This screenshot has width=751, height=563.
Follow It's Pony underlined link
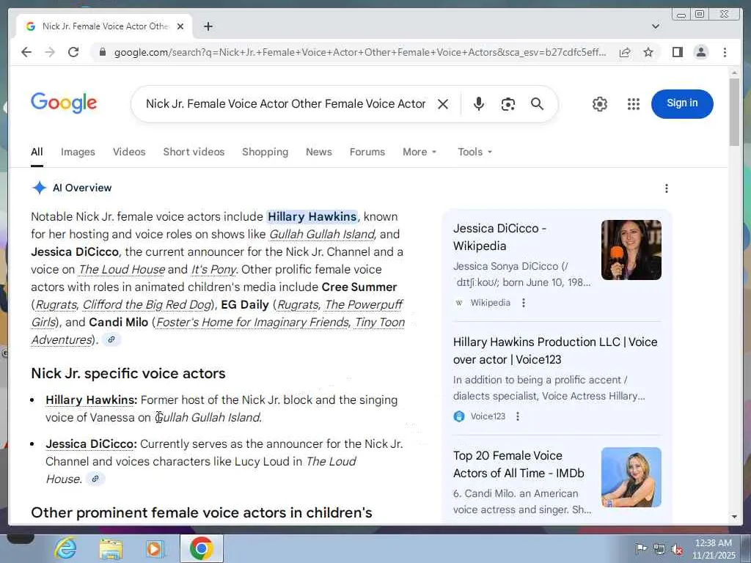[213, 269]
